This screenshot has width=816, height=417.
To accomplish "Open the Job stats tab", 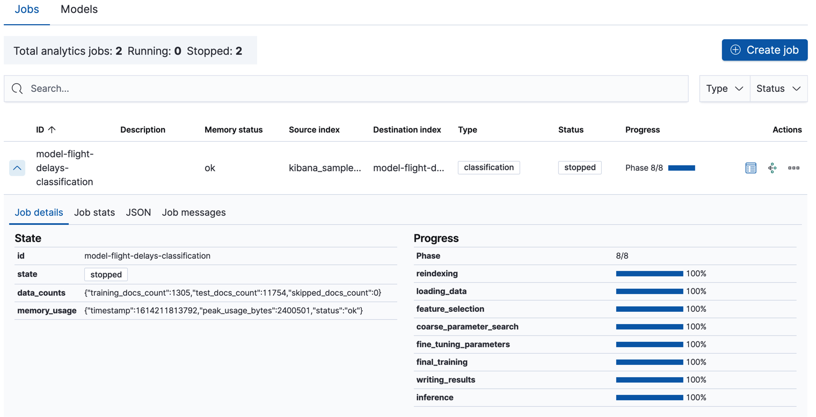I will (94, 212).
